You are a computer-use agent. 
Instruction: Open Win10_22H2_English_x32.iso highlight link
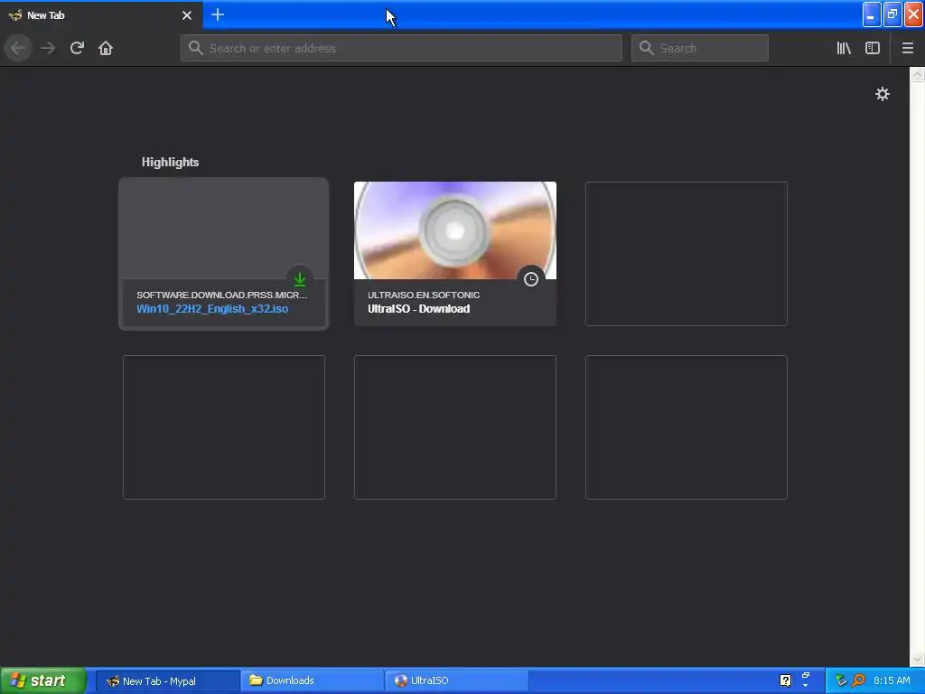coord(212,309)
